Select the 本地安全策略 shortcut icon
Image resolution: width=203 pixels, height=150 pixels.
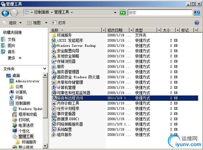pyautogui.click(x=54, y=56)
